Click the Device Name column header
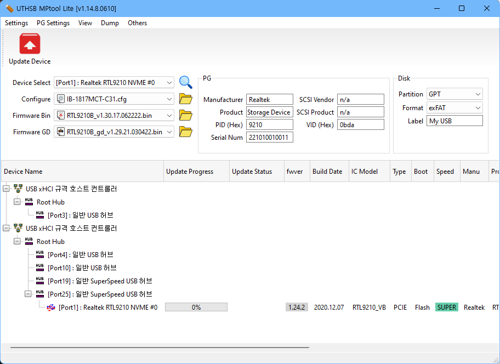Image resolution: width=500 pixels, height=364 pixels. click(x=83, y=172)
